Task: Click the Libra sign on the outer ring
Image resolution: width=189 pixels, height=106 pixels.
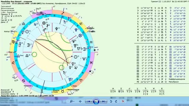Action: click(23, 24)
